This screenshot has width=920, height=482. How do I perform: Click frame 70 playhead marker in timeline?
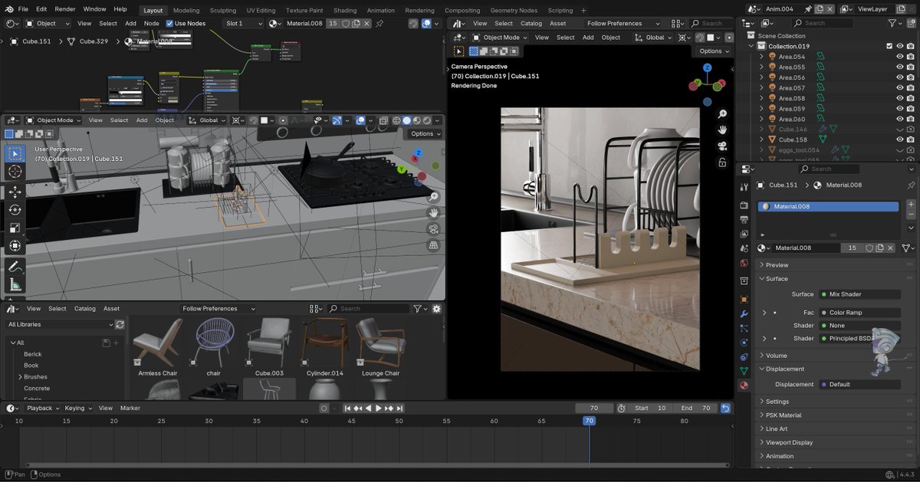(x=589, y=421)
